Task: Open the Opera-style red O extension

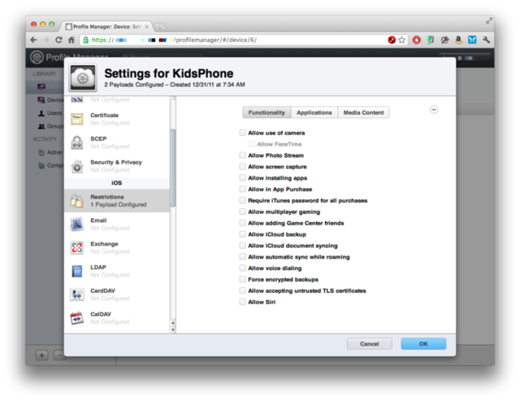Action: click(417, 40)
